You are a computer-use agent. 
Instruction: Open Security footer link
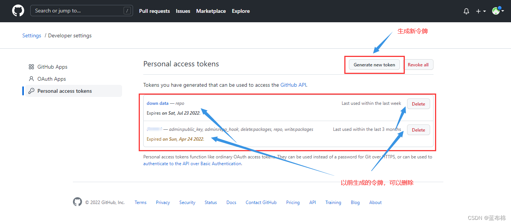pyautogui.click(x=187, y=203)
